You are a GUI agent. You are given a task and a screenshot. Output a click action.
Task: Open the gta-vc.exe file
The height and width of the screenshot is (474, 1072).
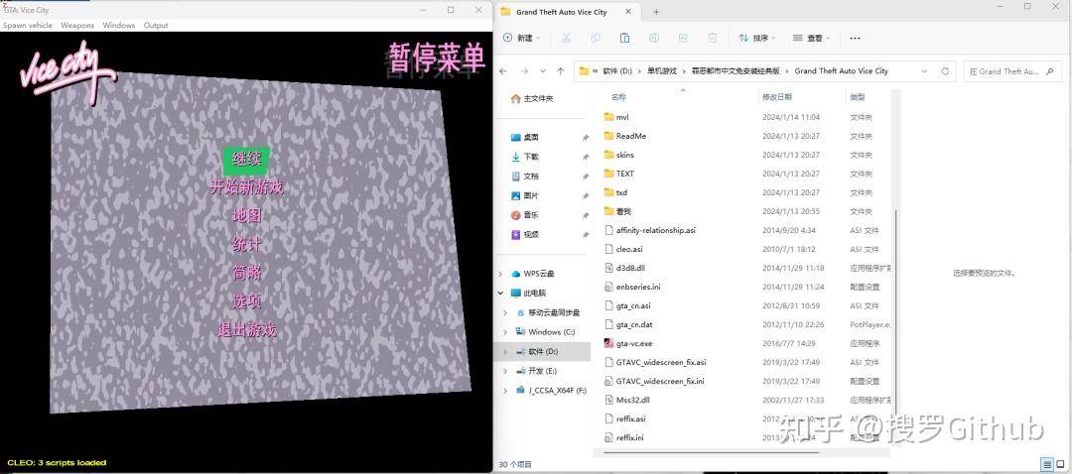633,343
